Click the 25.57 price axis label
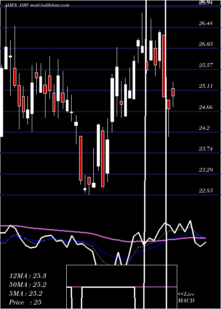The height and width of the screenshot is (309, 221). [x=206, y=65]
